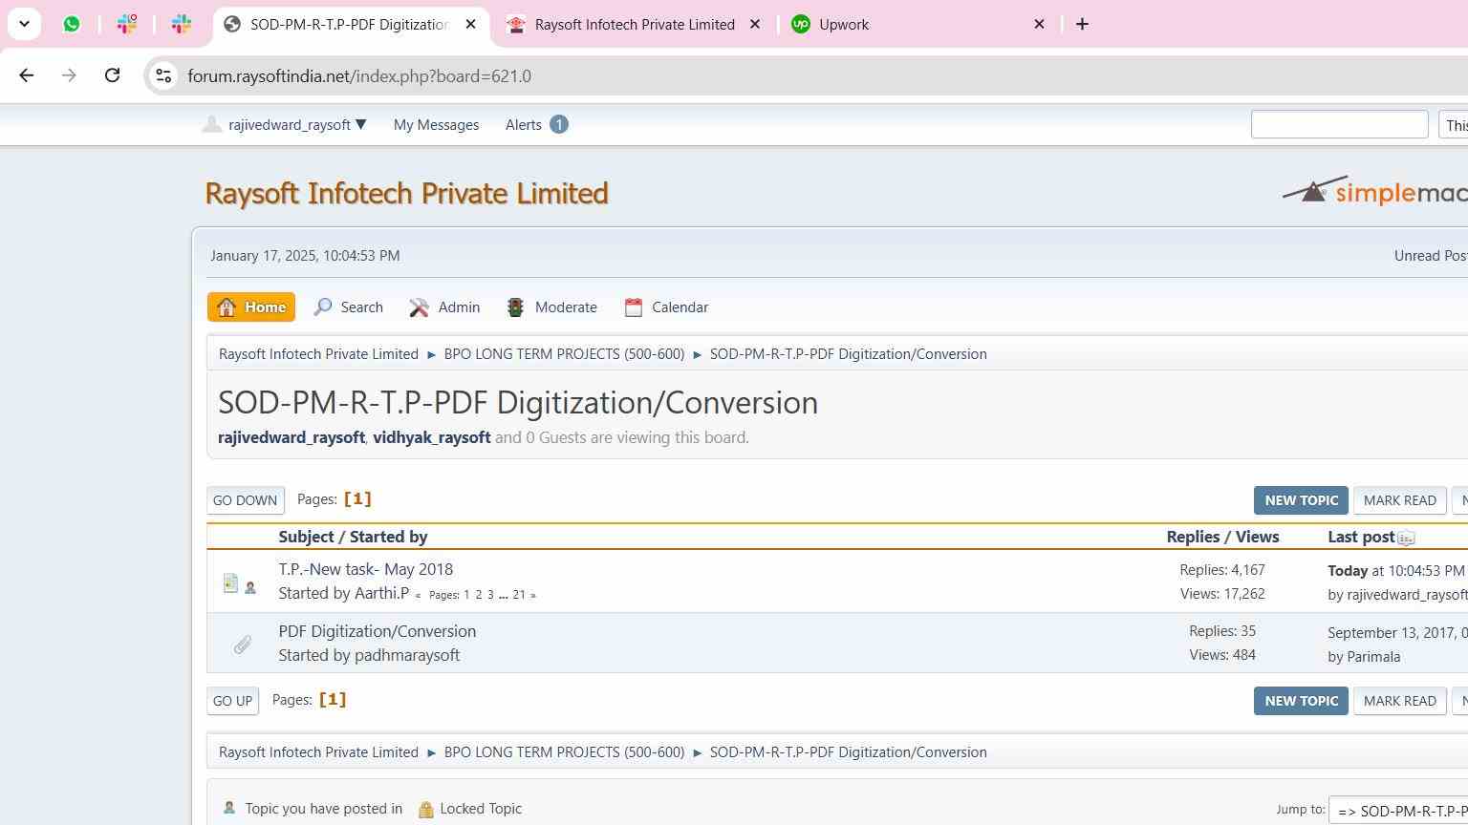Open the Search menu item
Image resolution: width=1468 pixels, height=825 pixels.
[349, 307]
